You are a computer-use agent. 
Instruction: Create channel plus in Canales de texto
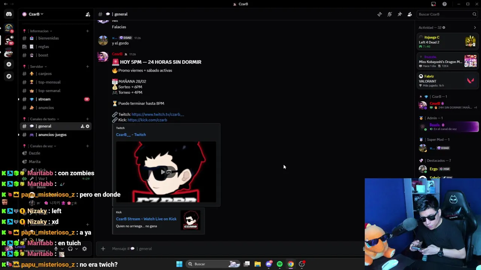tap(88, 119)
